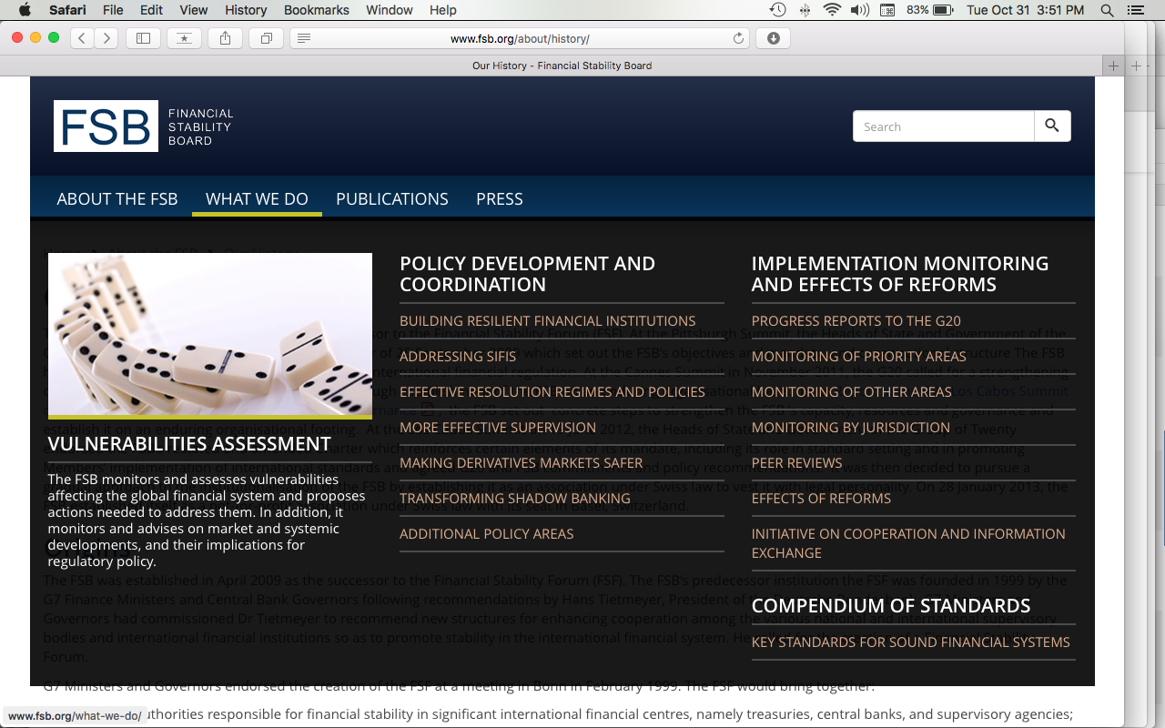Focus the site Search text field
Screen dimensions: 1165x728
943,126
